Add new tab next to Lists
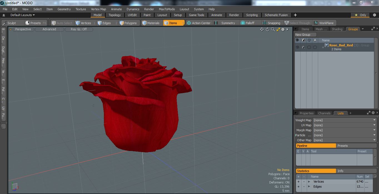This screenshot has width=379, height=194. coord(350,113)
